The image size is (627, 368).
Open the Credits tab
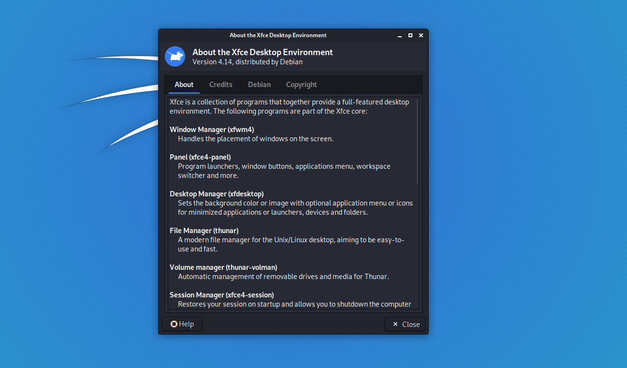click(221, 85)
